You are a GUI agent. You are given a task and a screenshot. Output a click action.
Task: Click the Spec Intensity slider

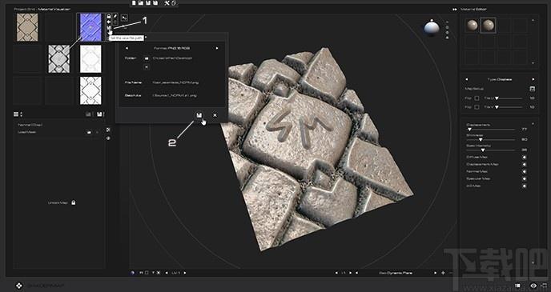click(491, 150)
